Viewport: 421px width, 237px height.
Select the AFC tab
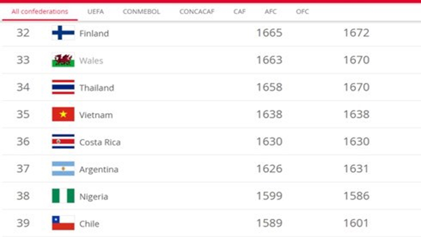click(x=270, y=11)
